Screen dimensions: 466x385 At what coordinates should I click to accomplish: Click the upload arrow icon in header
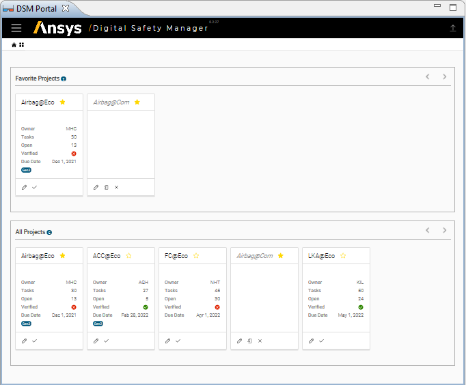pyautogui.click(x=452, y=28)
